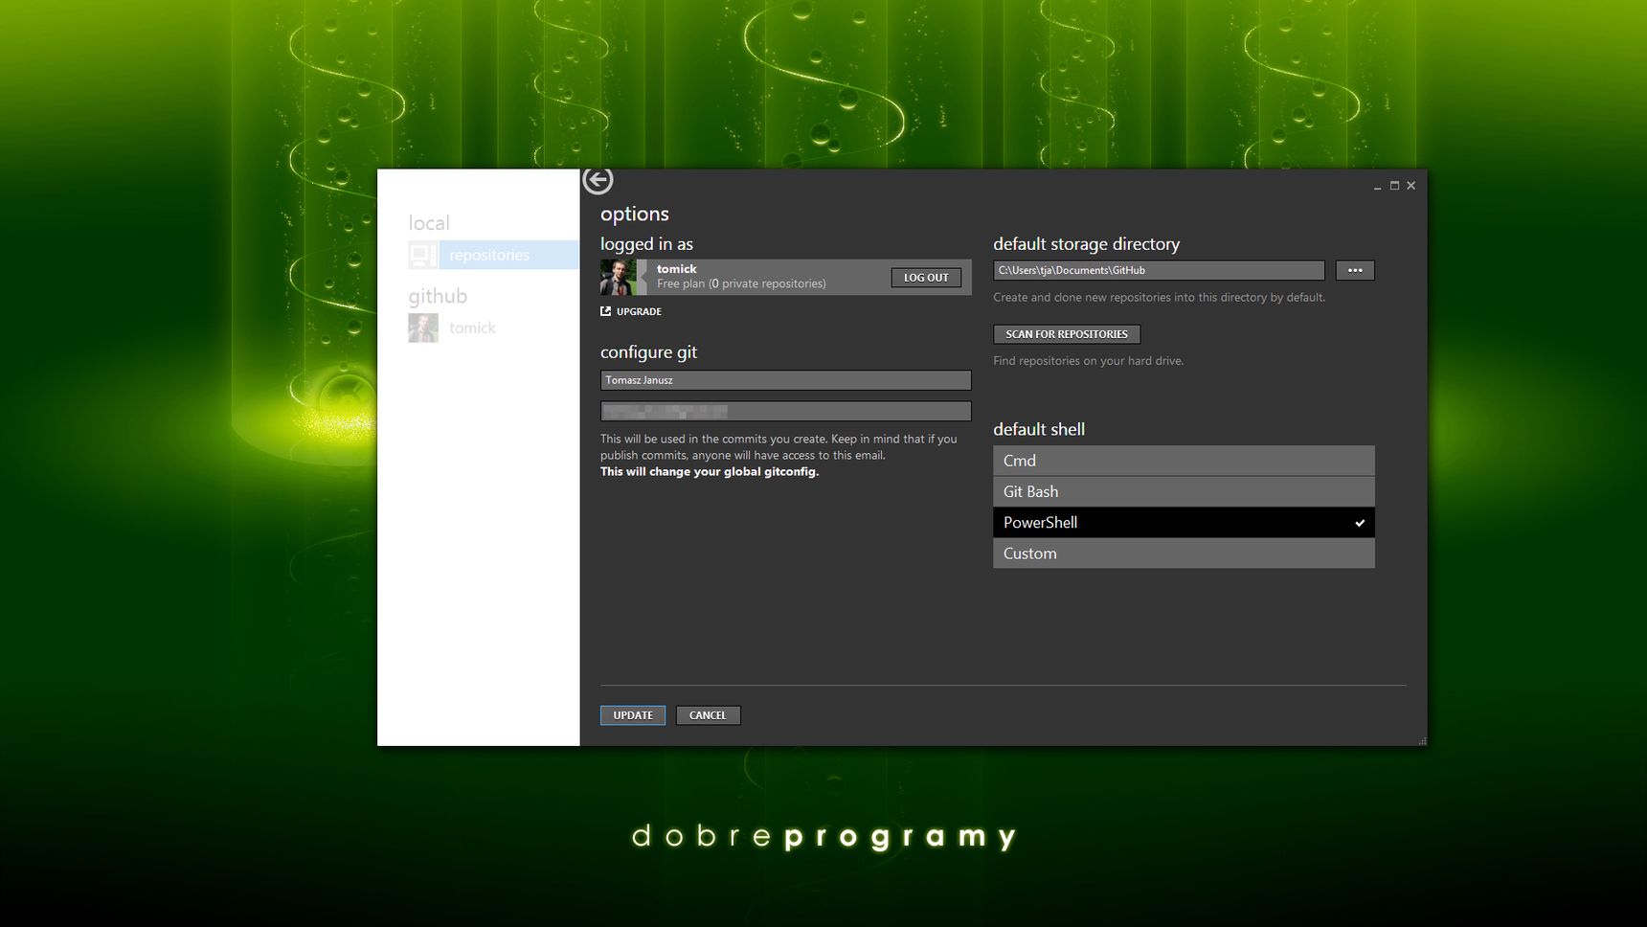This screenshot has width=1647, height=927.
Task: Click the blurred email input field
Action: click(x=785, y=412)
